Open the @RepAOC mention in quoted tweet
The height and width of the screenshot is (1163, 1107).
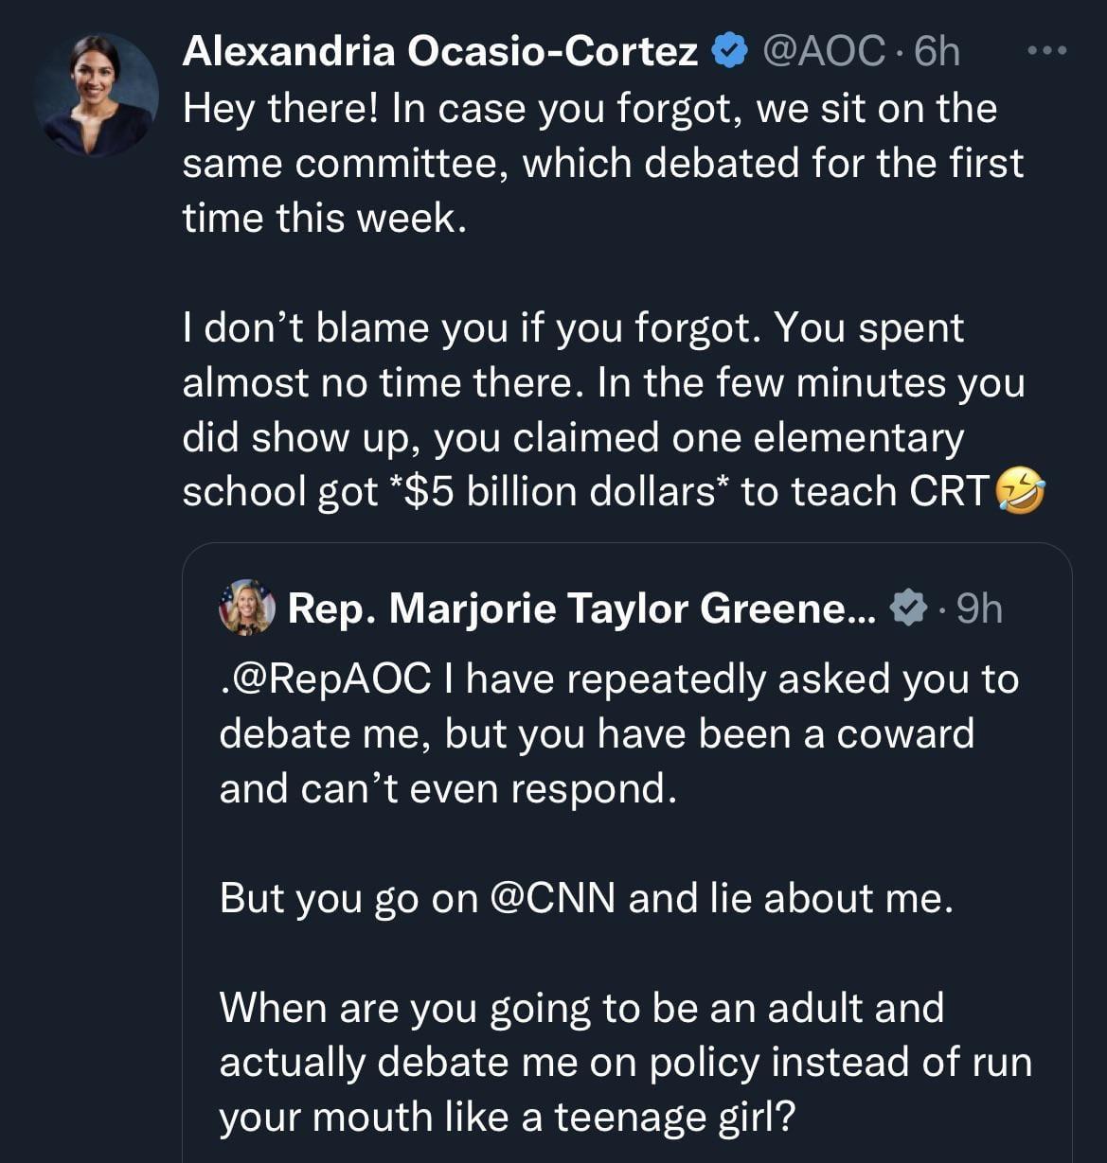[326, 679]
